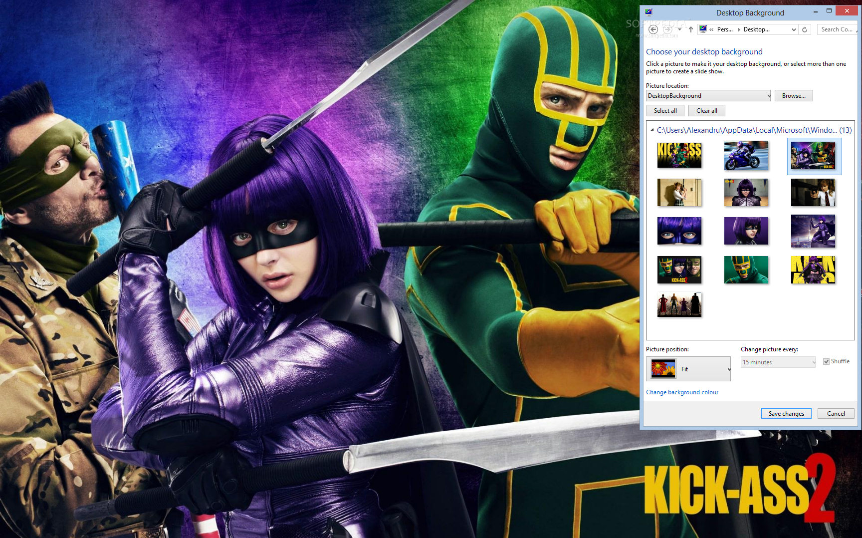Click the Desktop... breadcrumb segment

click(756, 29)
